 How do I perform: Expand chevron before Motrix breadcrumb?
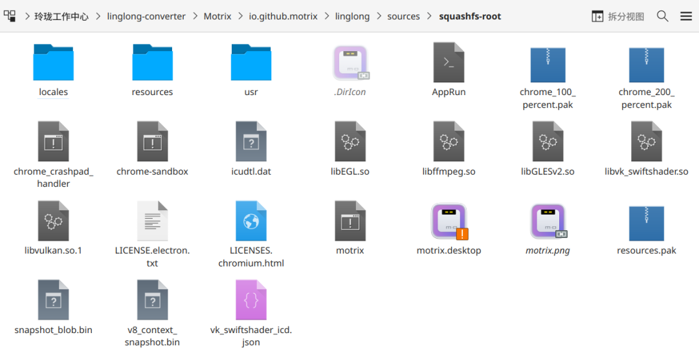[x=195, y=16]
